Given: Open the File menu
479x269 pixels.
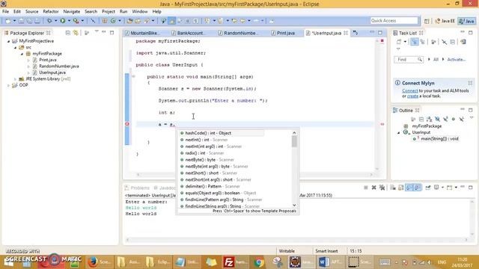Looking at the screenshot, I should tap(5, 12).
